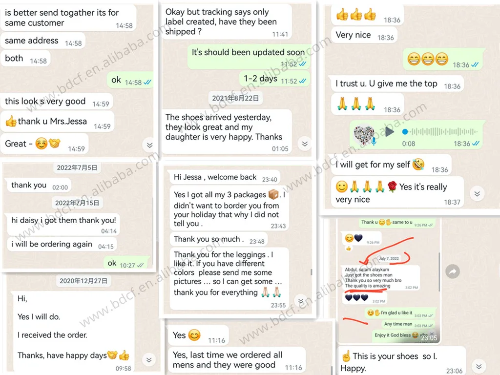
Task: Click the 2022年7月5日 date label
Action: [77, 168]
